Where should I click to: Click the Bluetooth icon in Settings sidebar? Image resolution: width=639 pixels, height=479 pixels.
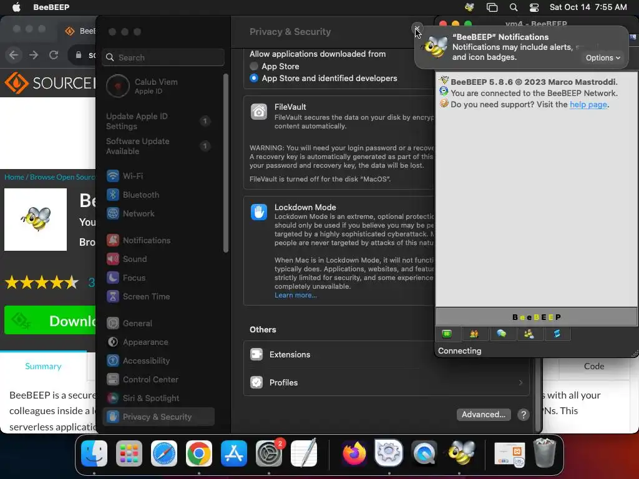pos(113,195)
